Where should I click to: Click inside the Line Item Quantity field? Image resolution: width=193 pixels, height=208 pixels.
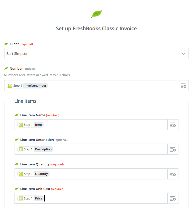click(x=108, y=174)
